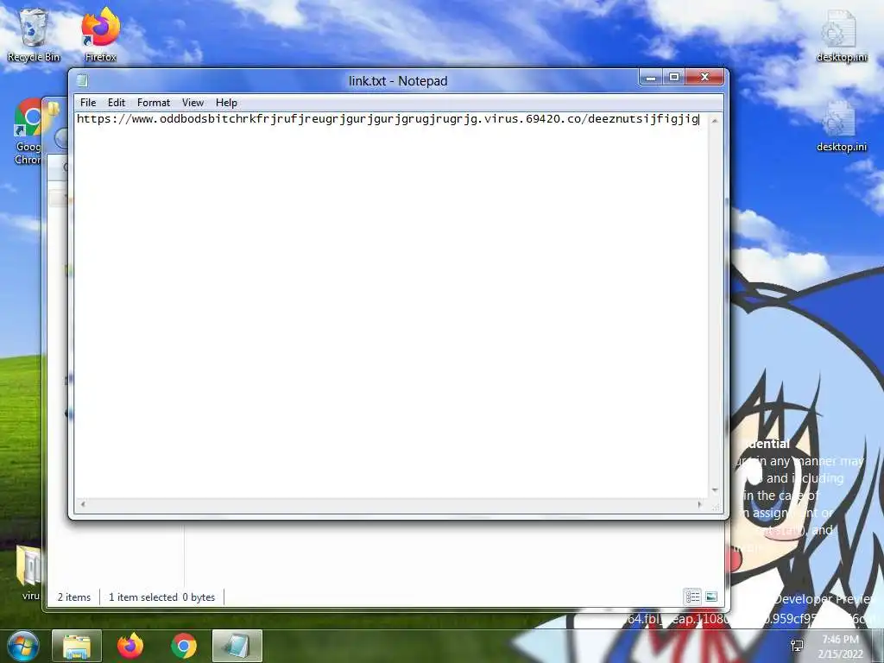Screen dimensions: 884x663
Task: Open the Notepad Help menu
Action: (x=226, y=103)
